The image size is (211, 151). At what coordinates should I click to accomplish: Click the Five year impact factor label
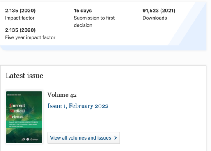[x=30, y=37]
